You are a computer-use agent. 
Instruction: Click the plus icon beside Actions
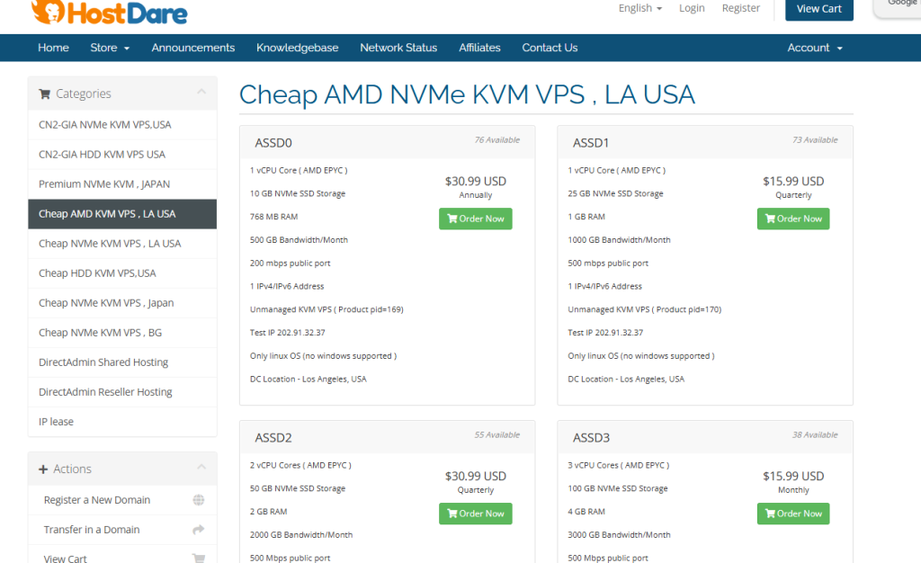[43, 469]
